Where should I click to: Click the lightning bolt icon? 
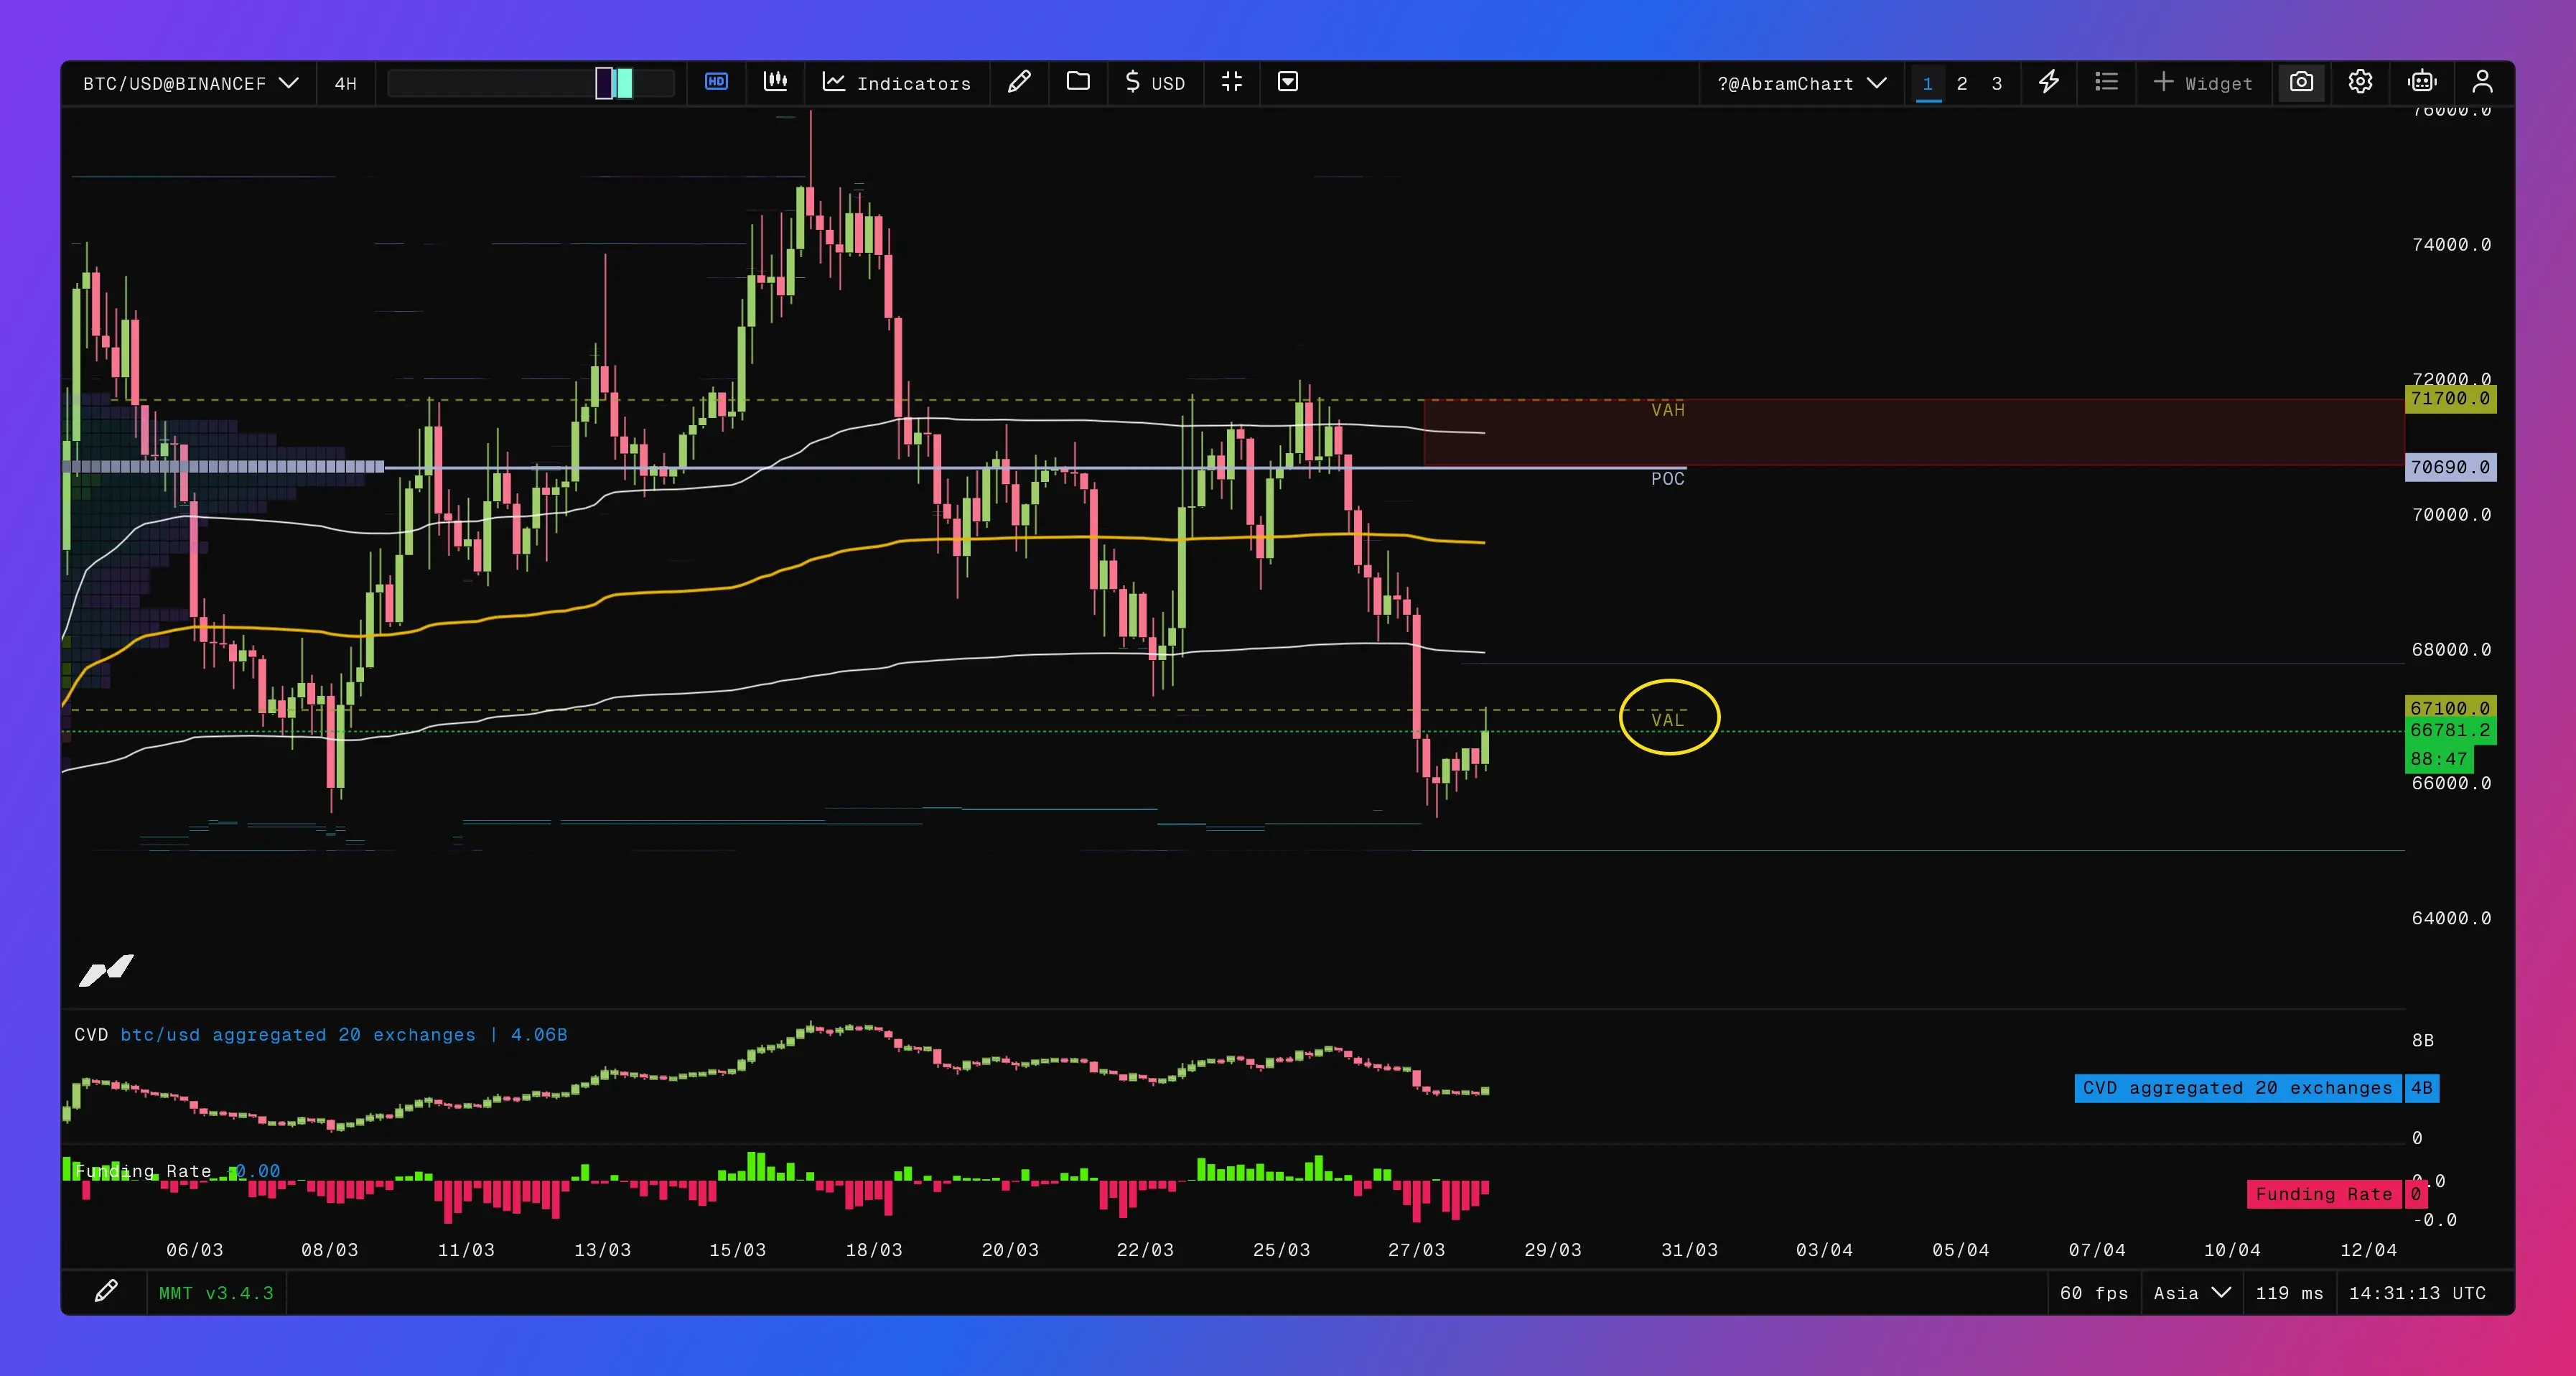pos(2049,82)
